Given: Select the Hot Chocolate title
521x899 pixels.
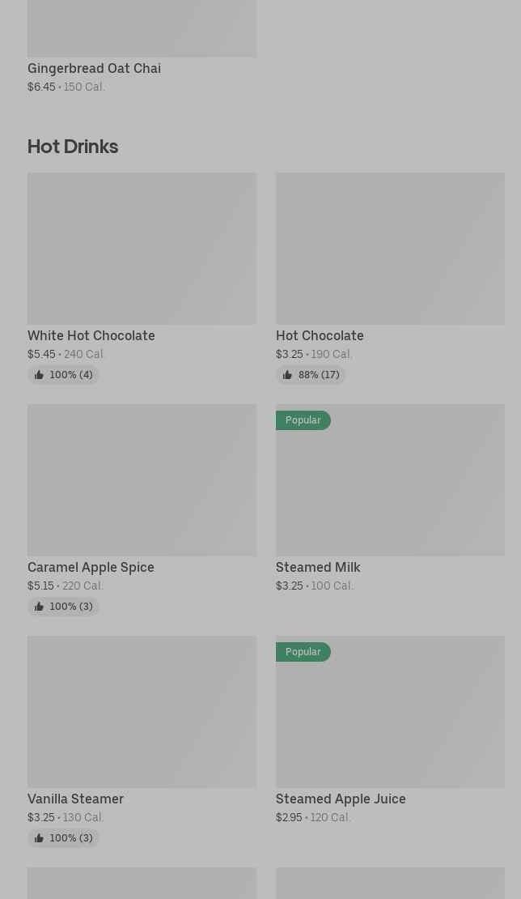Looking at the screenshot, I should 320,335.
